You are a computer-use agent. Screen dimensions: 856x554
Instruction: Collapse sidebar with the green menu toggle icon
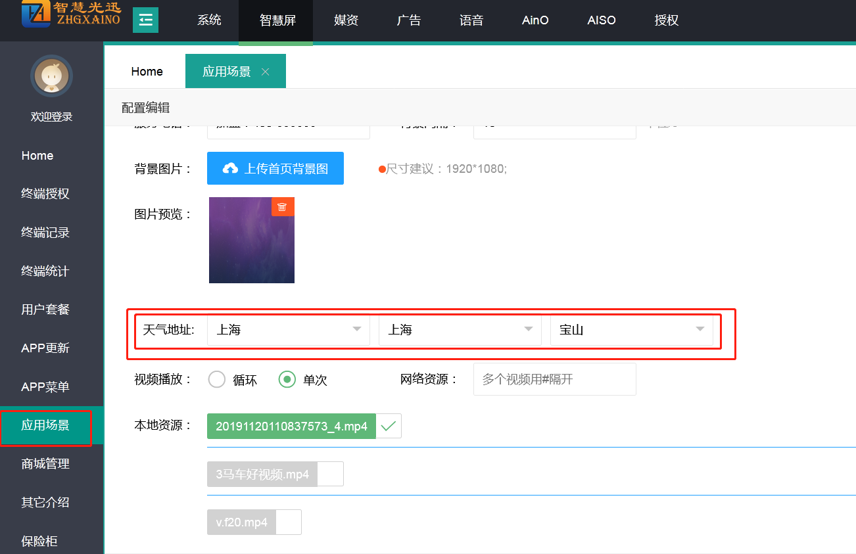[145, 20]
